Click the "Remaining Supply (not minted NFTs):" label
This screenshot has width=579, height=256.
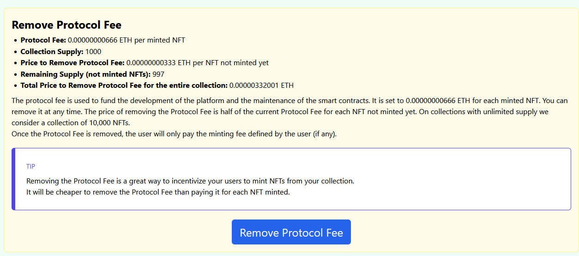[x=85, y=74]
